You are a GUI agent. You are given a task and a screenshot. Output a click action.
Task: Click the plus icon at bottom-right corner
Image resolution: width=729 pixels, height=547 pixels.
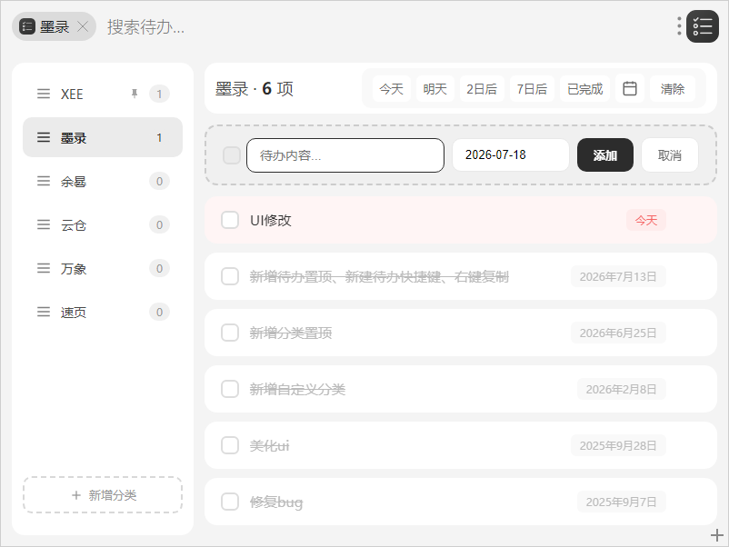tap(716, 535)
